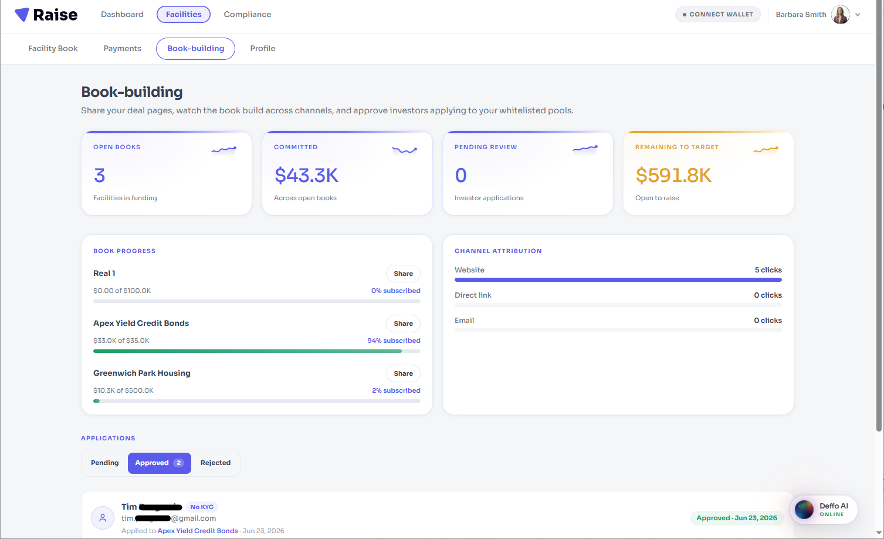Screen dimensions: 884x539
Task: Show Pending applications
Action: tap(105, 463)
